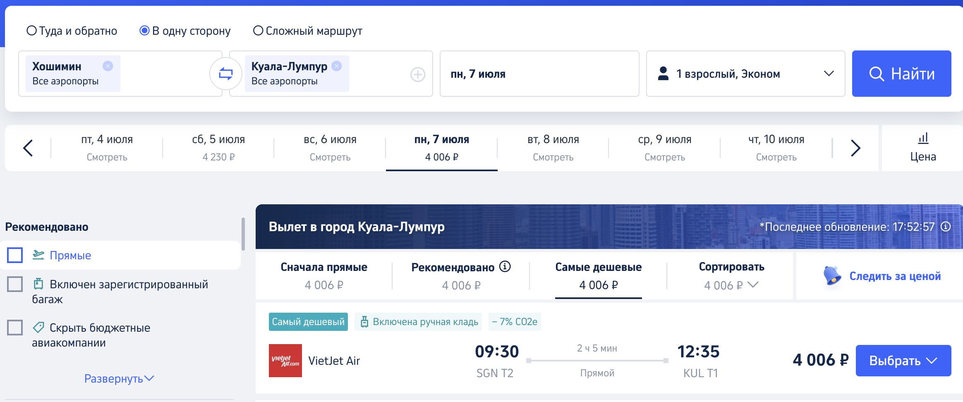Viewport: 963px width, 402px height.
Task: Sort by 'Рекомендовано'
Action: pyautogui.click(x=461, y=276)
